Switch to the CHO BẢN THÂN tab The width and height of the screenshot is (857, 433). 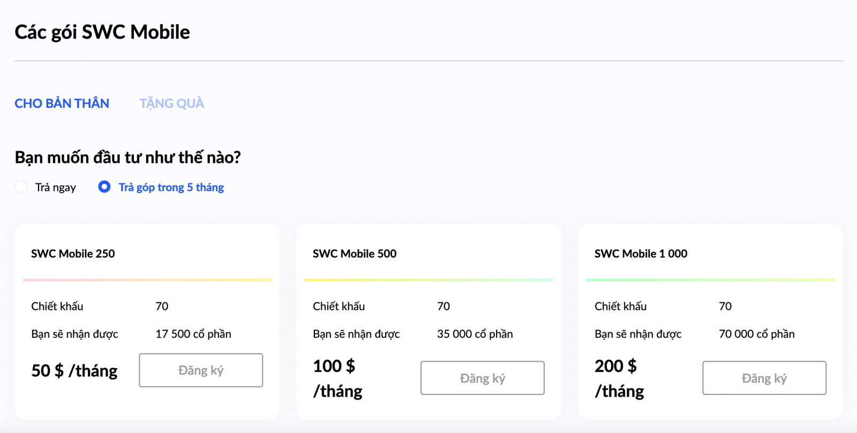pos(62,103)
